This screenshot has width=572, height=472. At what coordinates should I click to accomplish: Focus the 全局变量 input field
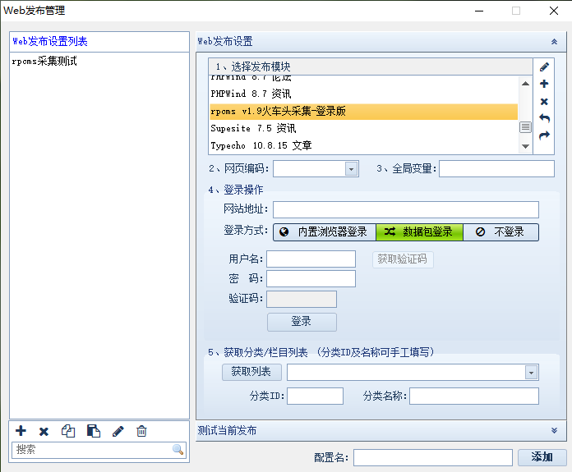[496, 169]
